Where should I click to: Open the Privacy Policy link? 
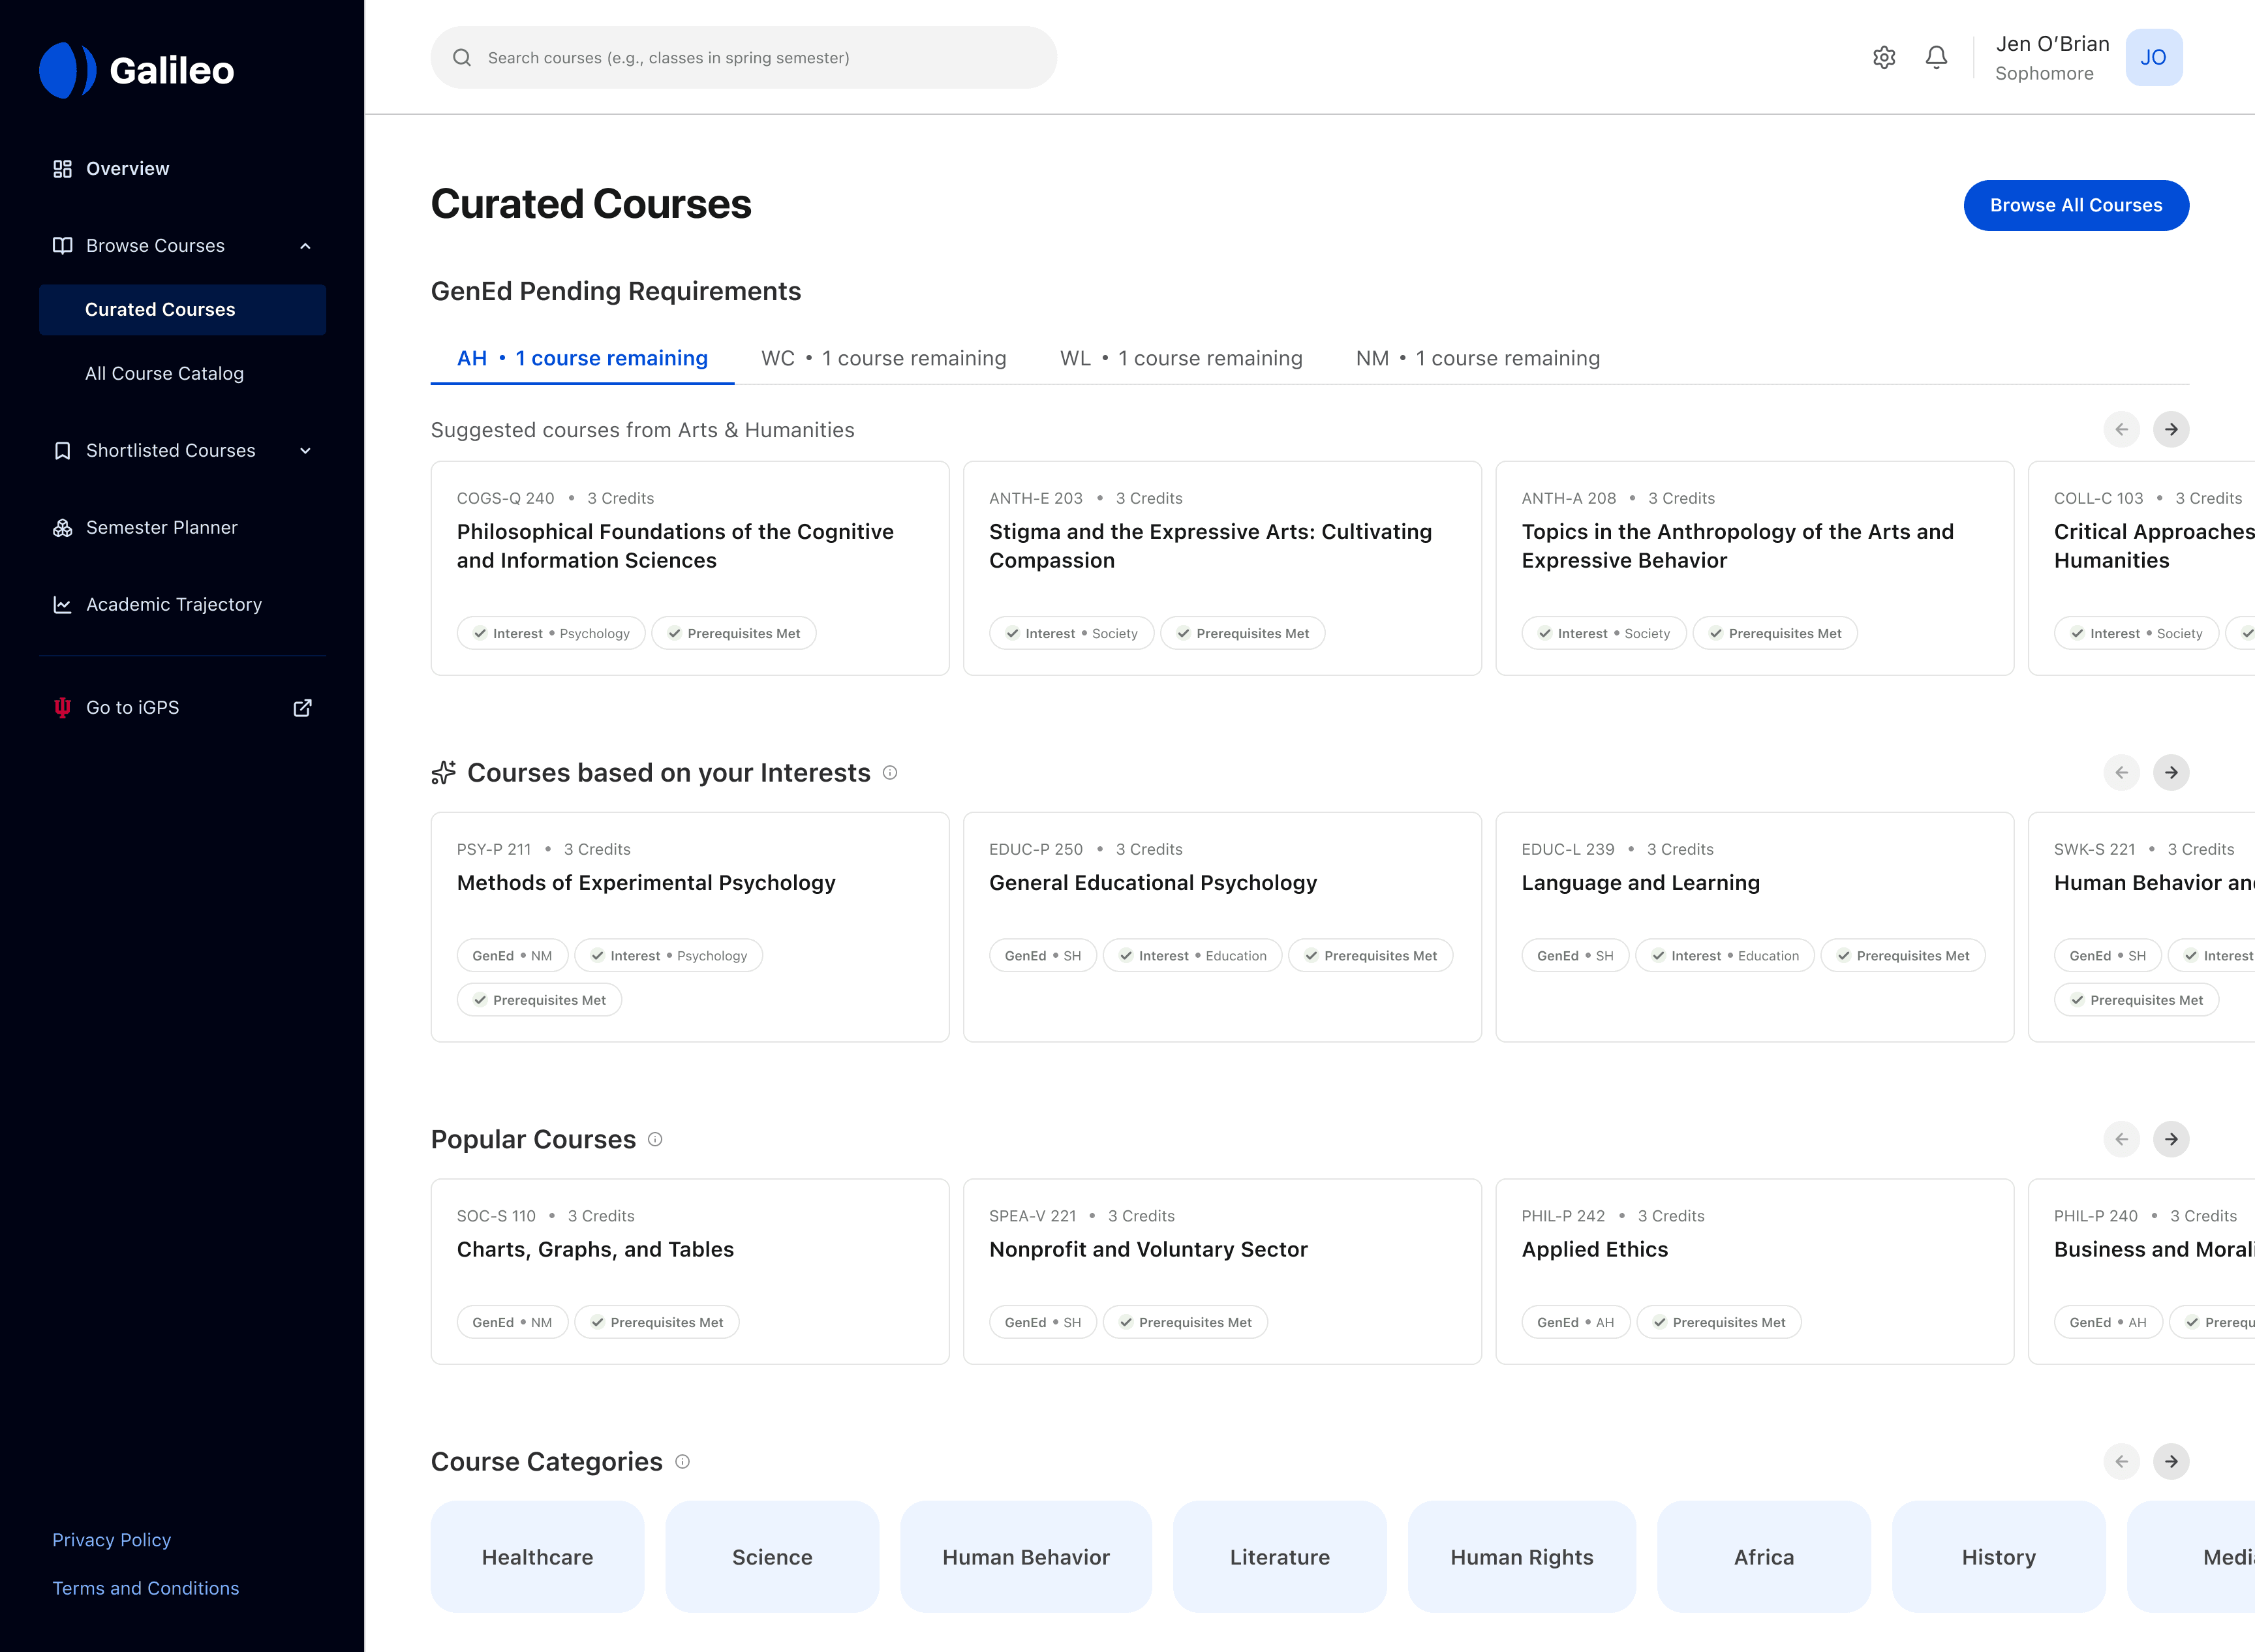111,1539
